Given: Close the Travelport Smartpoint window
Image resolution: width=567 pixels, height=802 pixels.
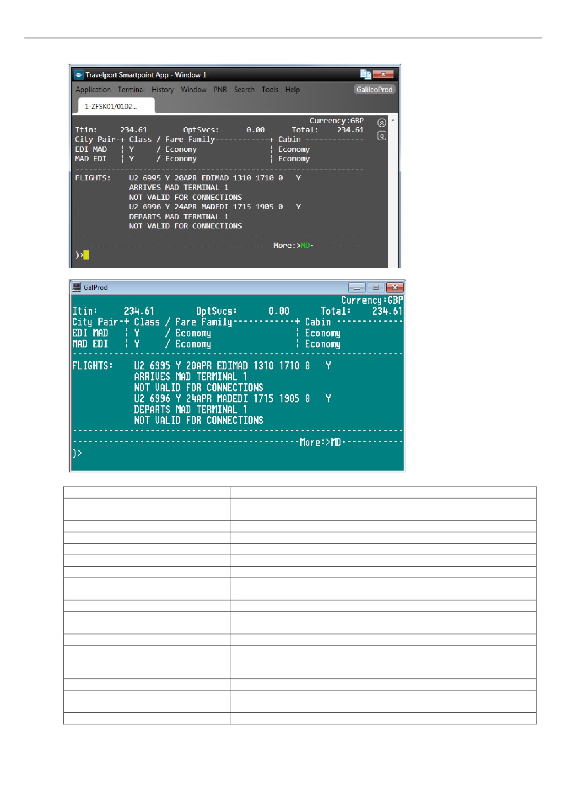Looking at the screenshot, I should (x=383, y=74).
